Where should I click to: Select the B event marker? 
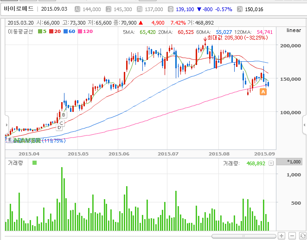[64, 115]
